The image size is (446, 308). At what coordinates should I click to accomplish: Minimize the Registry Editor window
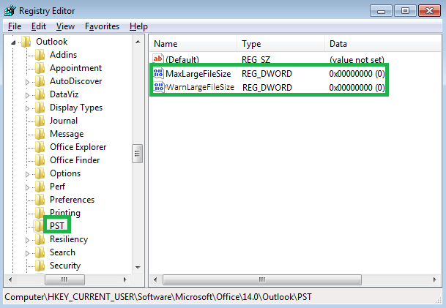(x=381, y=11)
